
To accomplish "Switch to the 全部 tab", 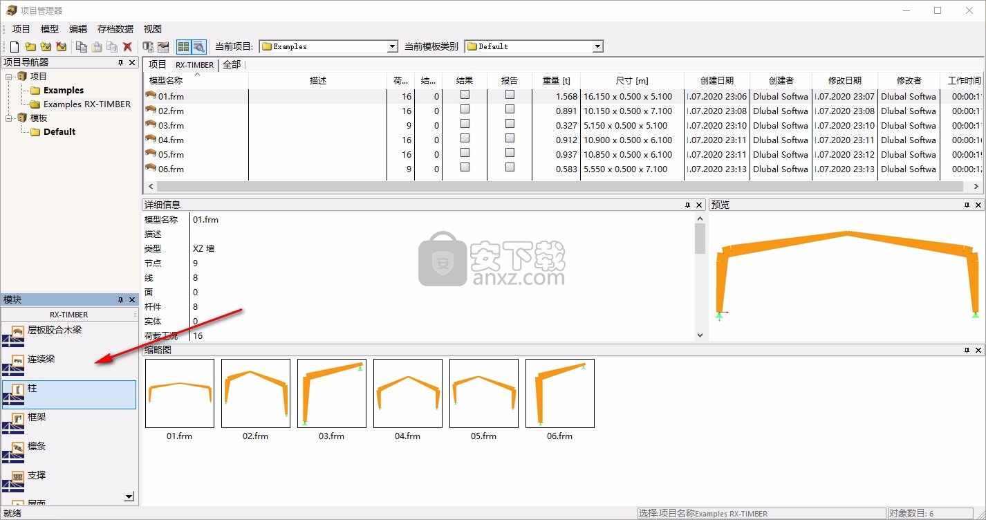I will [232, 64].
